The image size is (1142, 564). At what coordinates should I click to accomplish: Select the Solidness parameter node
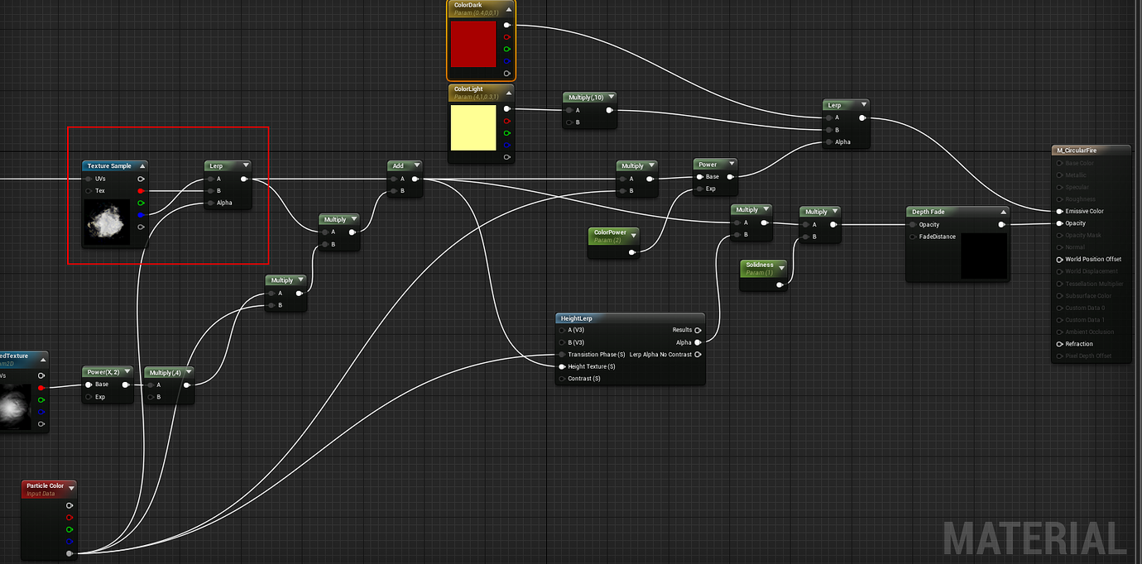pyautogui.click(x=761, y=266)
